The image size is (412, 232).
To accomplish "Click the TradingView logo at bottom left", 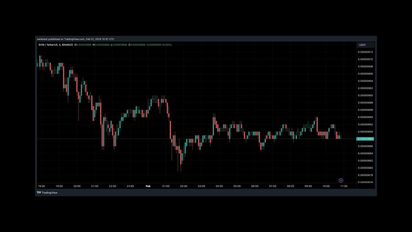I will (x=47, y=193).
